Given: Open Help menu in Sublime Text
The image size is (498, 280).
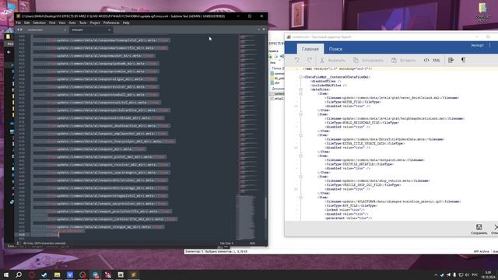Looking at the screenshot, I should point(126,23).
